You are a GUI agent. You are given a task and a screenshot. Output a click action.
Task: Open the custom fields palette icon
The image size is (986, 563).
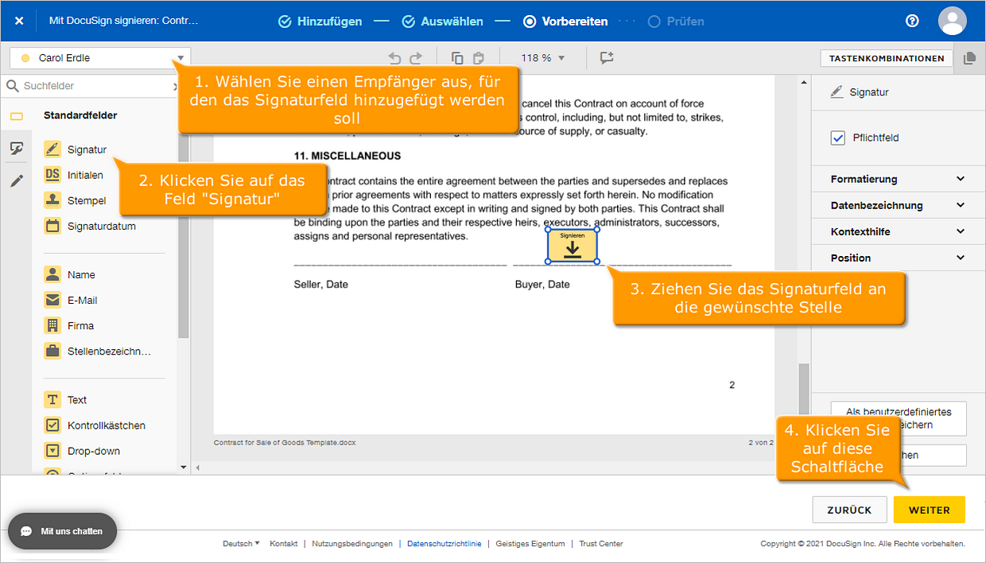[x=16, y=148]
